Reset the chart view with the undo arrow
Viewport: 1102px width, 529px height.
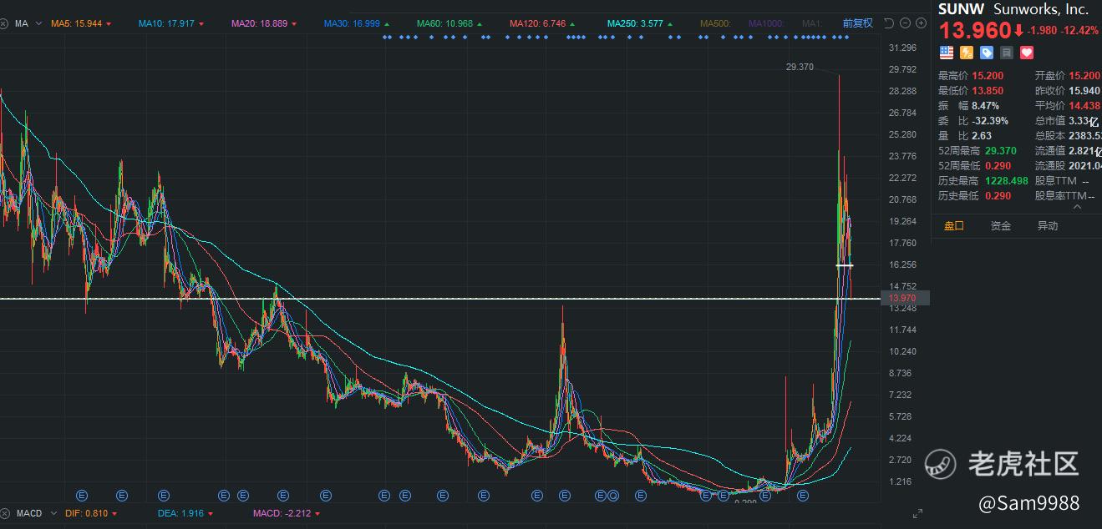point(888,23)
